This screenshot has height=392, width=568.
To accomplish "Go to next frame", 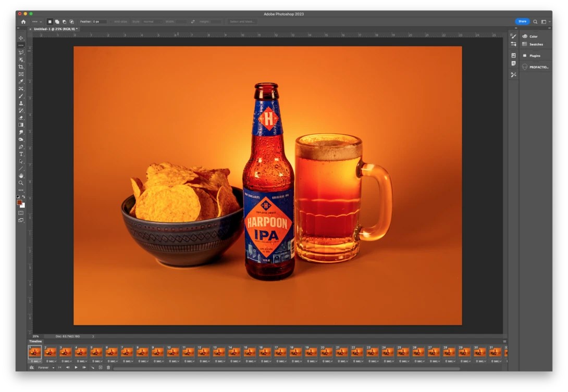I will point(84,368).
